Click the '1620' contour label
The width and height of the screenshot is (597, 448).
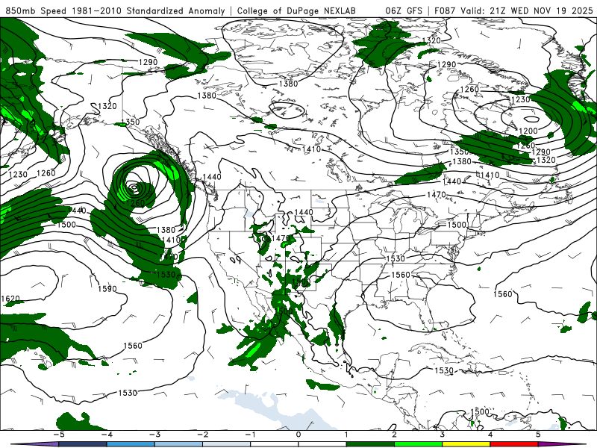coord(10,299)
